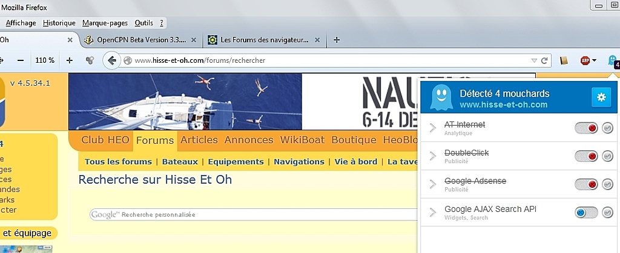
Task: Click the three-circles icon beside zoom plus
Action: (90, 60)
